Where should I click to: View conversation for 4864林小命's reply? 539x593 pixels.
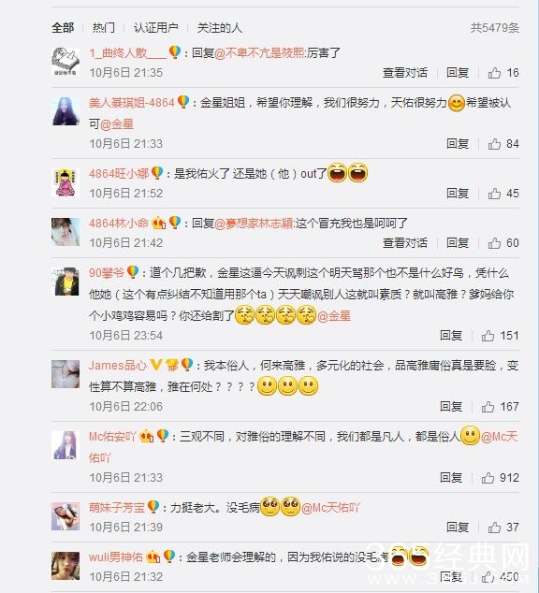pos(405,243)
